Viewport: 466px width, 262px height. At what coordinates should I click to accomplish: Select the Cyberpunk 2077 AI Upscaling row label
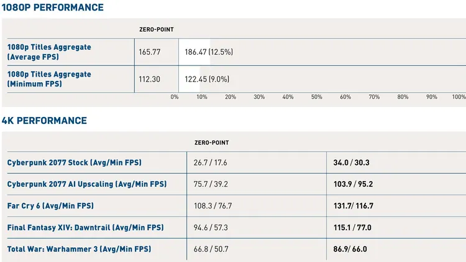coord(87,184)
